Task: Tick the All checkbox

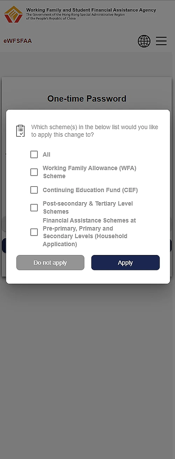Action: (34, 154)
